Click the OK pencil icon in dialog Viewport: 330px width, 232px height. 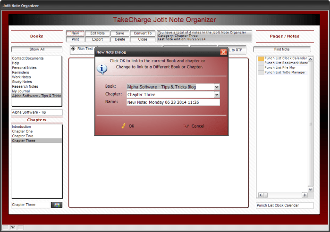coord(124,126)
